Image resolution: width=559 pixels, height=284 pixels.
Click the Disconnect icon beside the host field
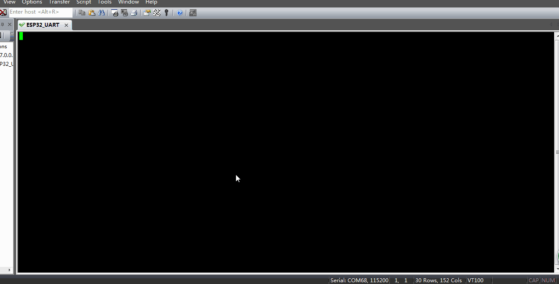[x=3, y=12]
